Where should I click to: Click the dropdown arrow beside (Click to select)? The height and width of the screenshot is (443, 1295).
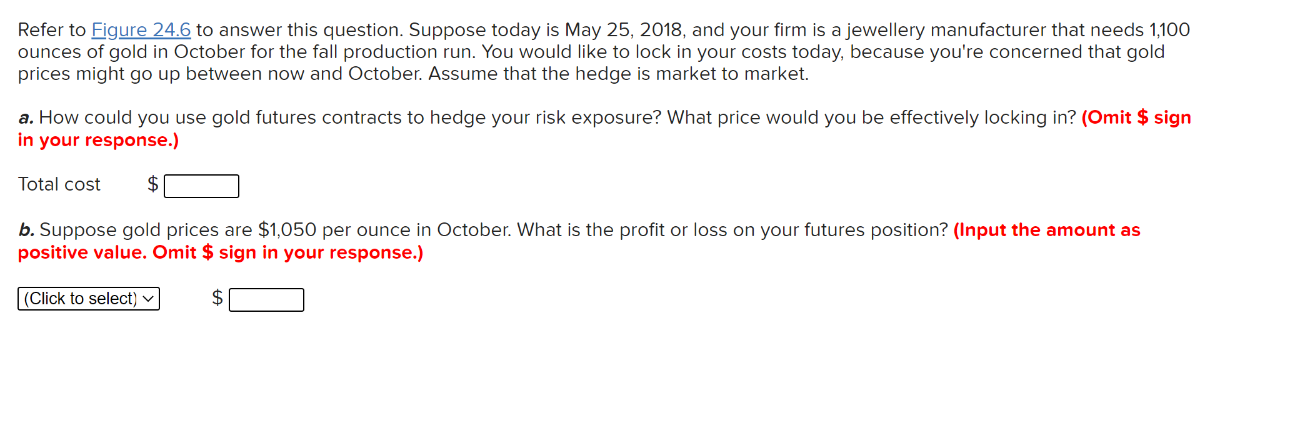[148, 299]
